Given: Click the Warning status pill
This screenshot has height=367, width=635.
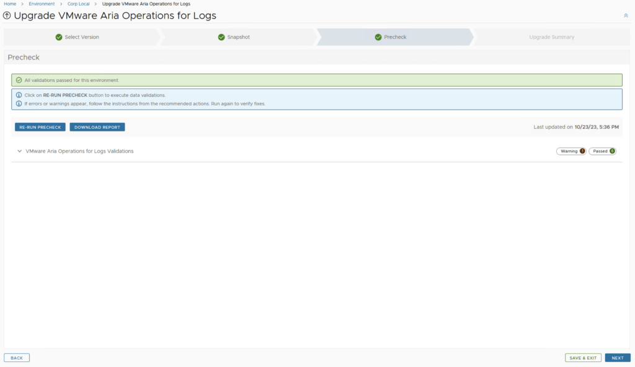Looking at the screenshot, I should 571,151.
